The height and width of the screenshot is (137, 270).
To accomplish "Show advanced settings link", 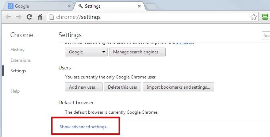I will tap(85, 127).
